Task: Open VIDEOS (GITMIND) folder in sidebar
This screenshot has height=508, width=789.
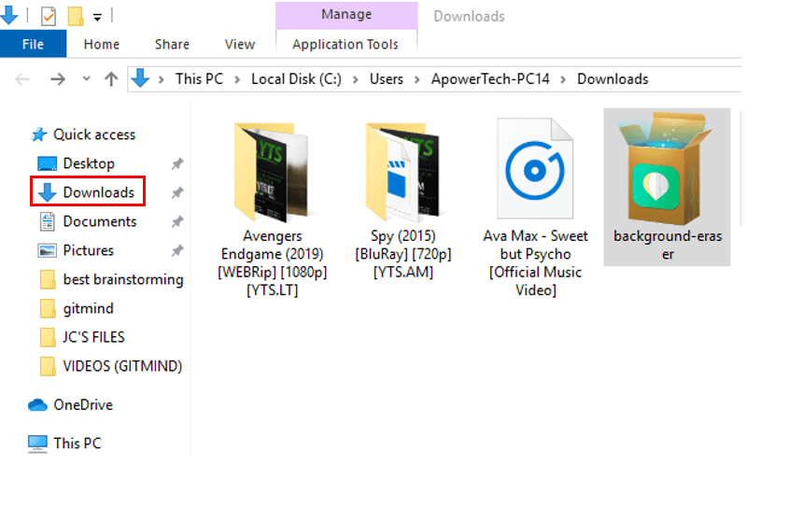Action: click(122, 366)
